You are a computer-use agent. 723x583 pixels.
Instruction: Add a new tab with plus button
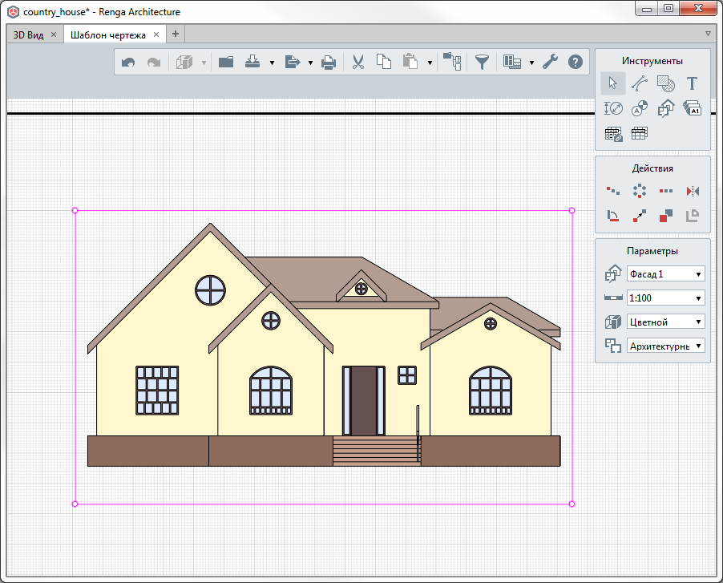[176, 34]
